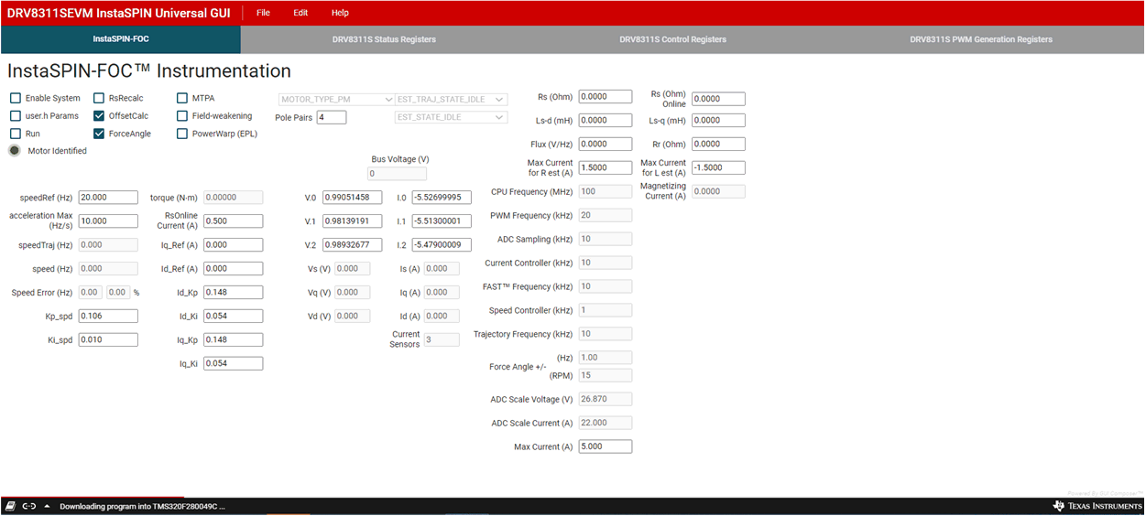Enable Field-weakening option

click(x=182, y=116)
